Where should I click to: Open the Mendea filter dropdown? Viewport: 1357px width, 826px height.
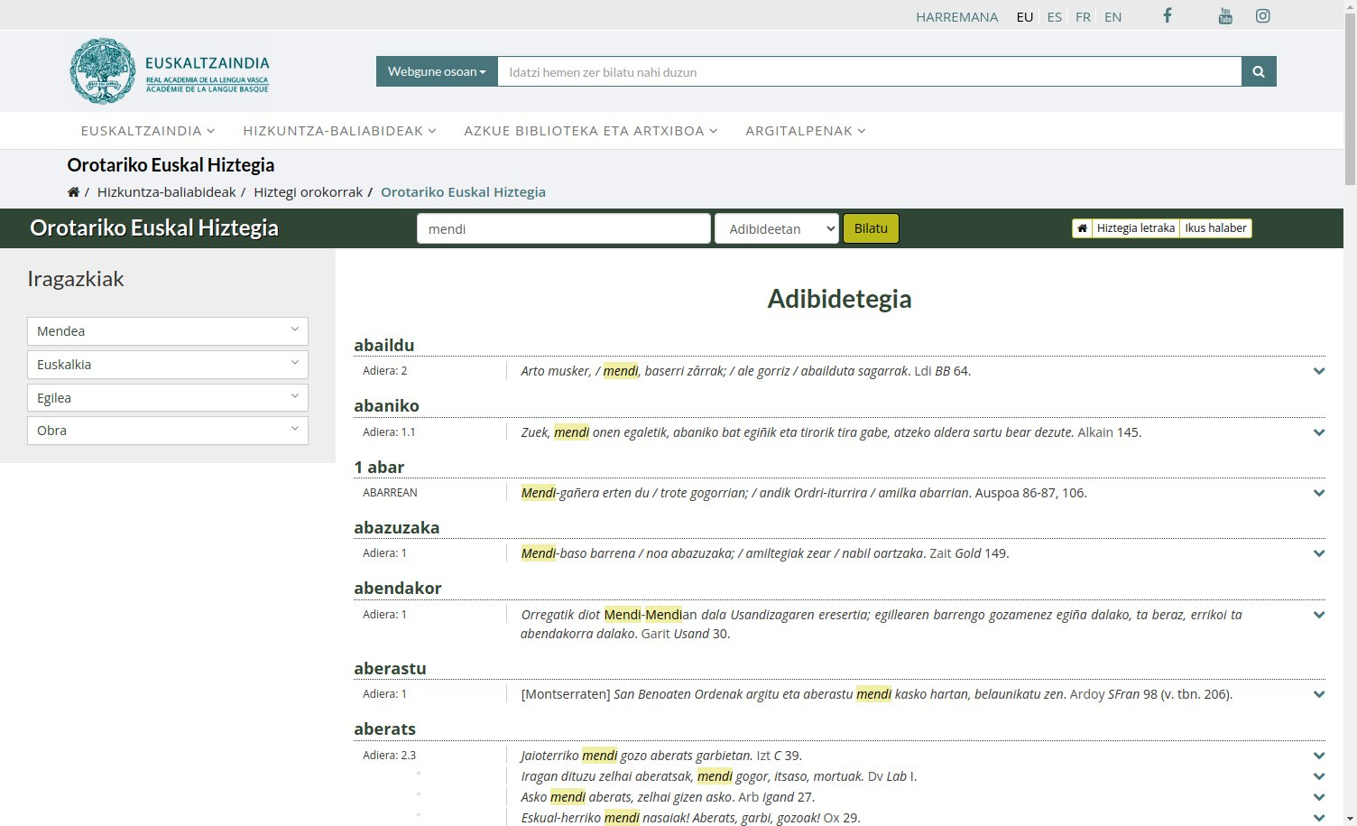coord(168,331)
